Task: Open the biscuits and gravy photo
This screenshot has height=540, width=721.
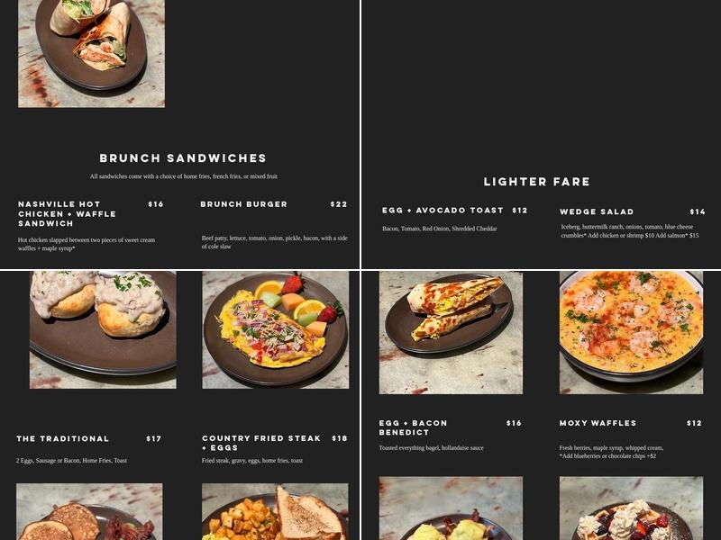Action: tap(103, 329)
